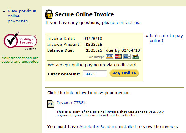Click the Enter amount input field
The height and width of the screenshot is (133, 186).
pyautogui.click(x=95, y=74)
